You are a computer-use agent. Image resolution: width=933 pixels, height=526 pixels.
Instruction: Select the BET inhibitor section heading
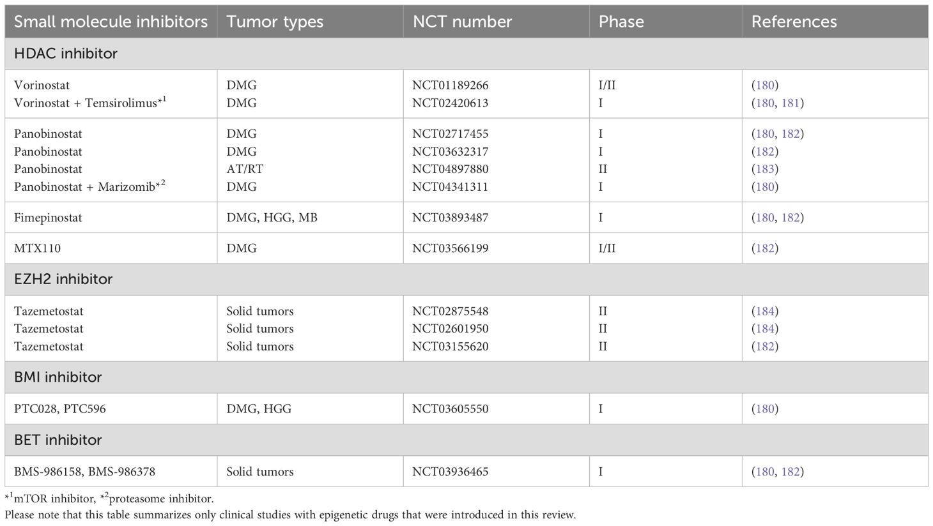coord(58,440)
